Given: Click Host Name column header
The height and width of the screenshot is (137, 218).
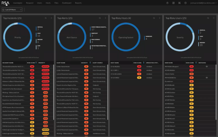Looking at the screenshot, I should (115, 63).
